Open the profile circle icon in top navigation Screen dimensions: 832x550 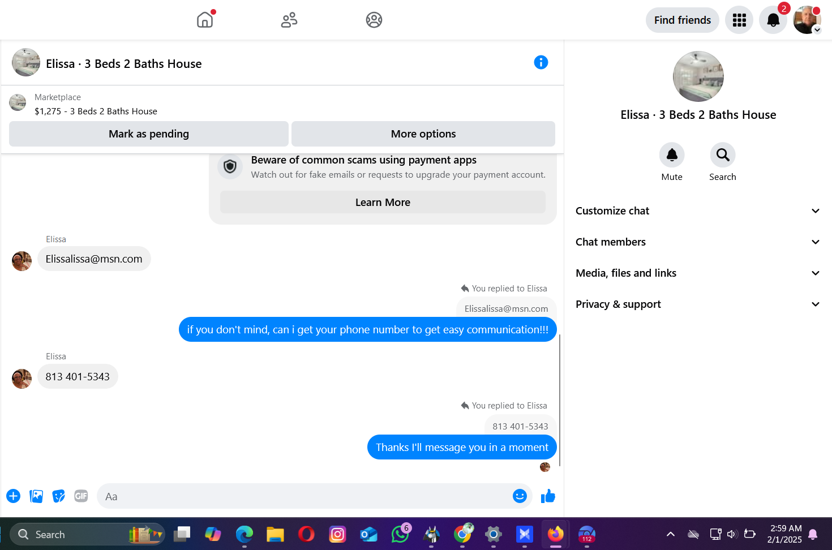pyautogui.click(x=374, y=20)
